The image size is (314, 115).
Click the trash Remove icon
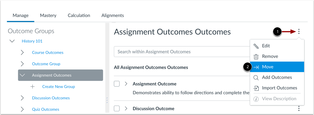(x=256, y=57)
